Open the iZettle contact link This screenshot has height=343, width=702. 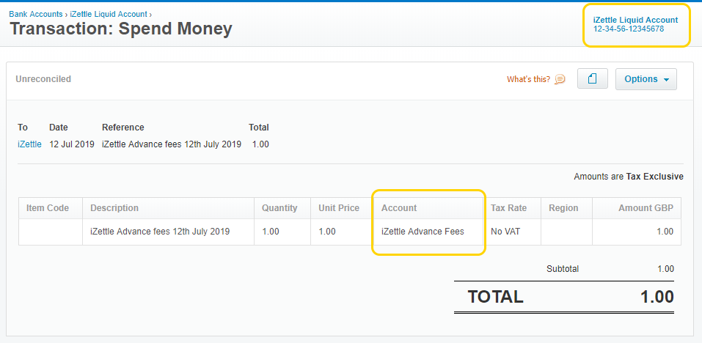29,144
